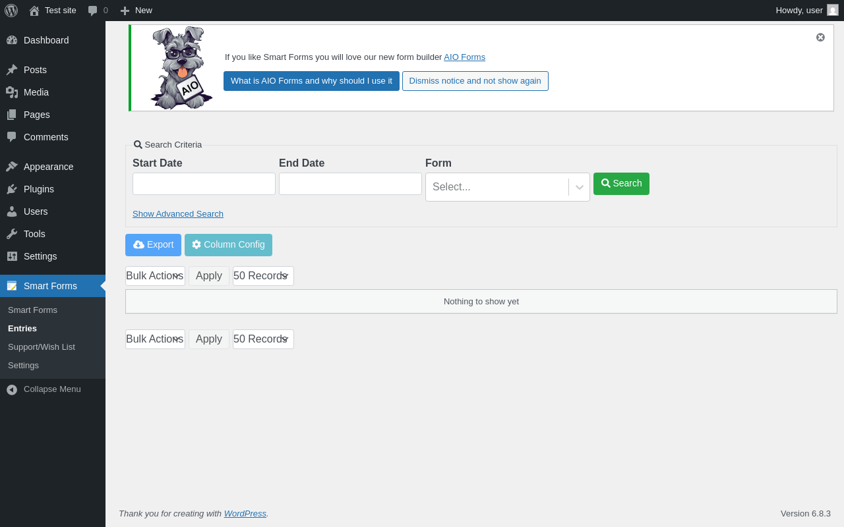Click the Test site name link
Image resolution: width=844 pixels, height=527 pixels.
pyautogui.click(x=61, y=11)
